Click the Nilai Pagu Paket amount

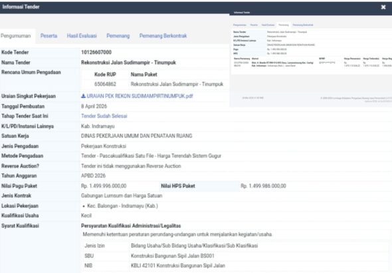(x=104, y=186)
